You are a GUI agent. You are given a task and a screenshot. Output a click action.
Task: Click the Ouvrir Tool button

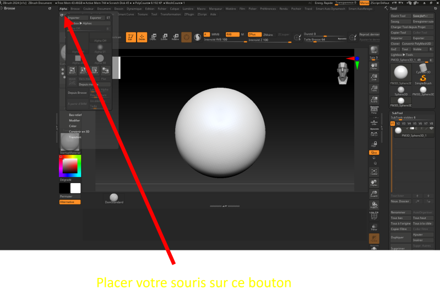401,16
